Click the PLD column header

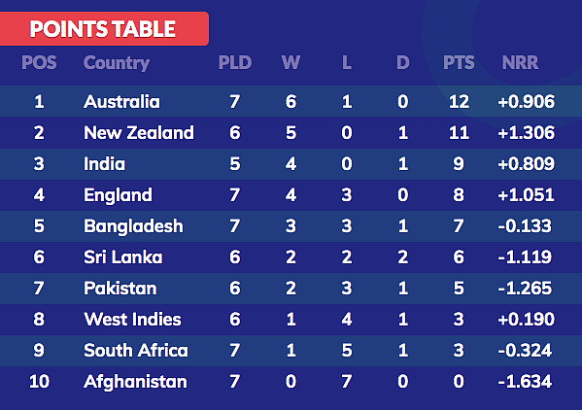pos(235,62)
